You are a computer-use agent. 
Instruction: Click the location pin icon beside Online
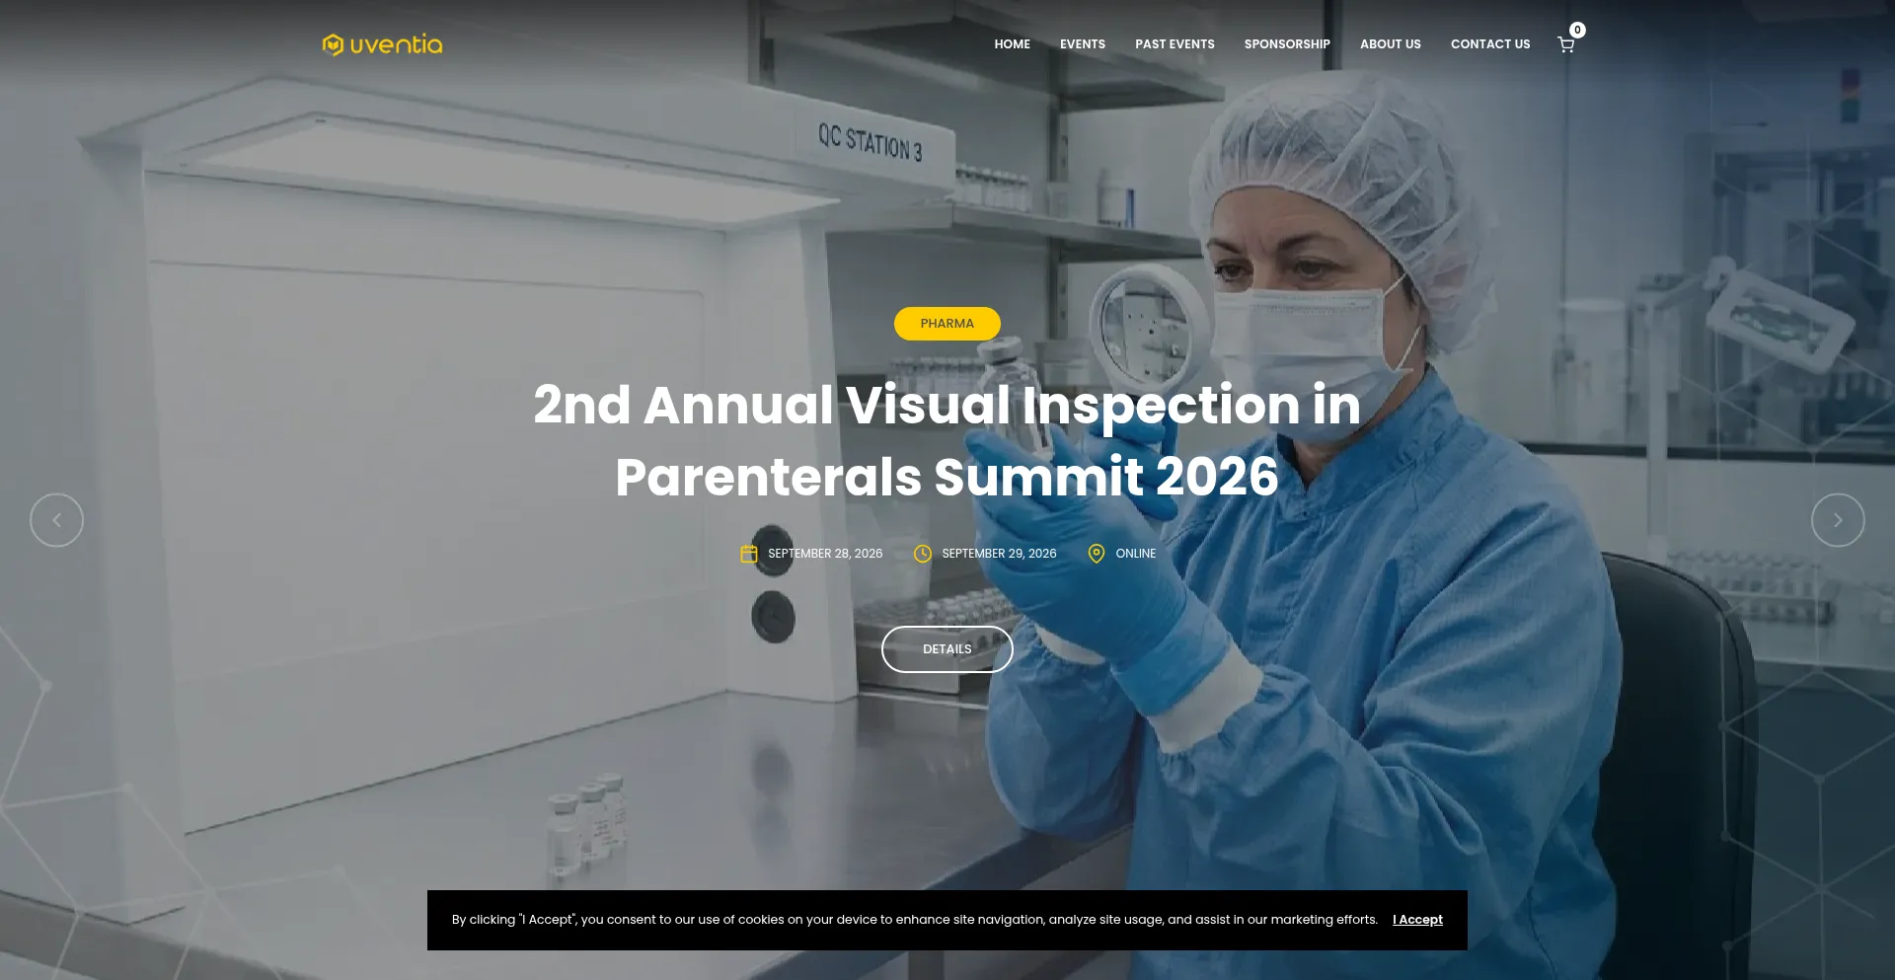1097,554
